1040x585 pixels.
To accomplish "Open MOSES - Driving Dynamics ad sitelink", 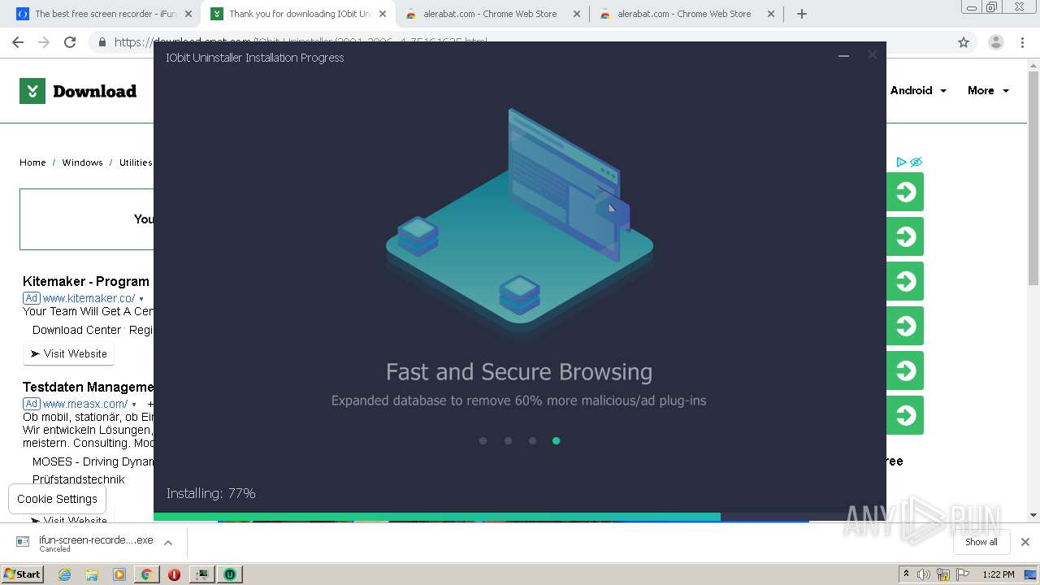I will (93, 461).
